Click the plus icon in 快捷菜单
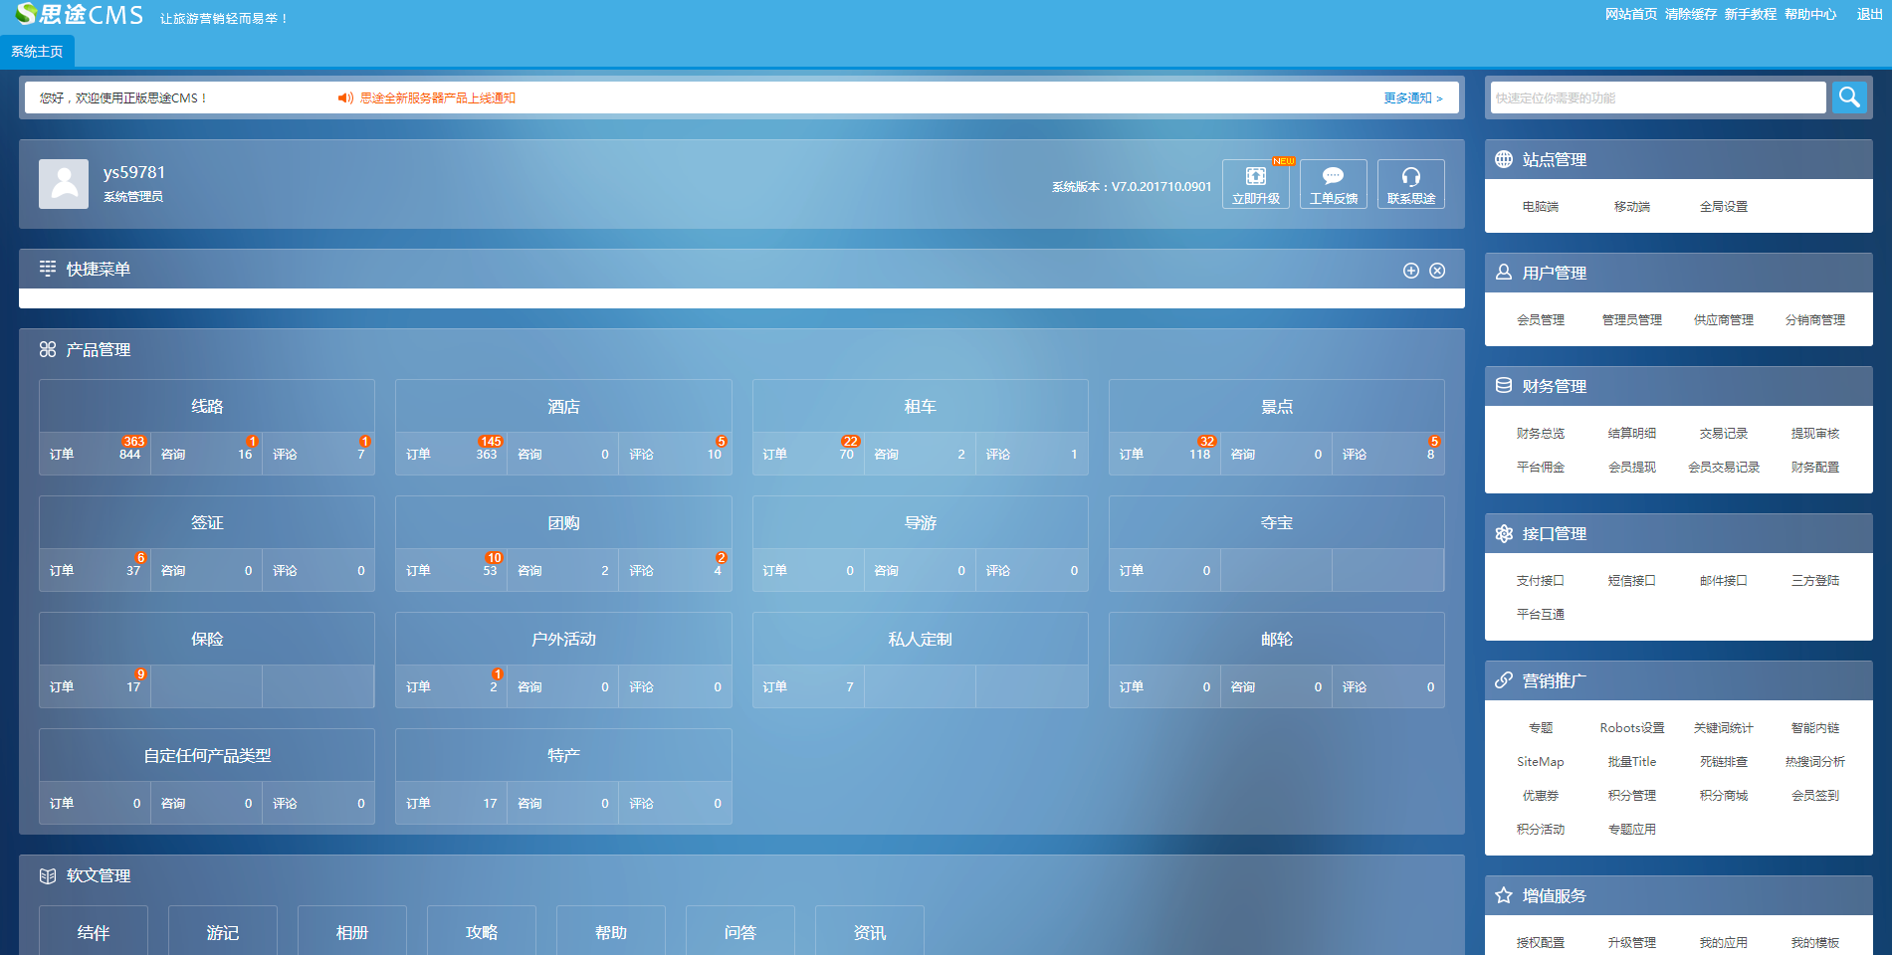The image size is (1892, 955). [1410, 271]
